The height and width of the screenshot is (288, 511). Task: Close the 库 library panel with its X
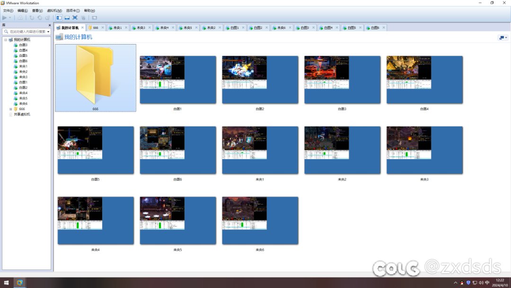[50, 25]
